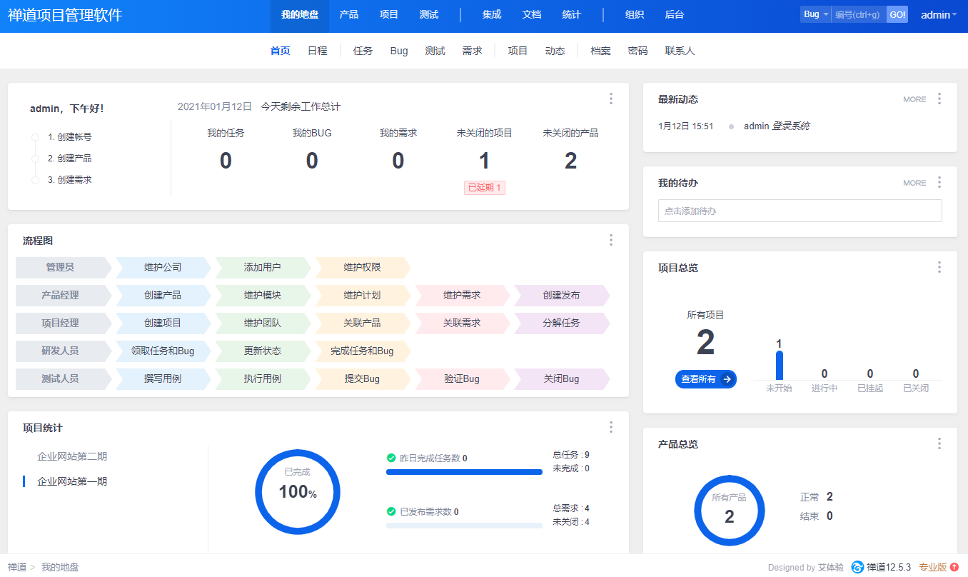Viewport: 968px width, 577px height.
Task: Open the 产品 top navigation menu
Action: tap(349, 14)
